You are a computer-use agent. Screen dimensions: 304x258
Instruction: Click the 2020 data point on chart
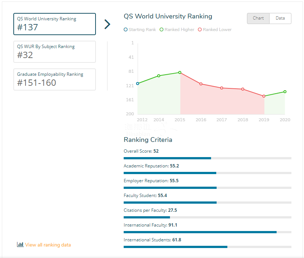285,92
